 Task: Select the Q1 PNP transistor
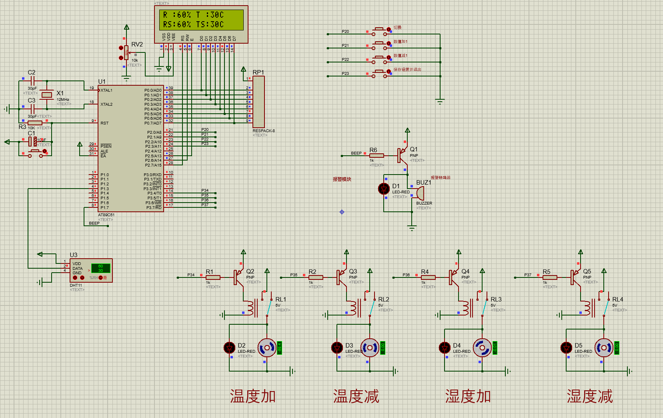401,155
